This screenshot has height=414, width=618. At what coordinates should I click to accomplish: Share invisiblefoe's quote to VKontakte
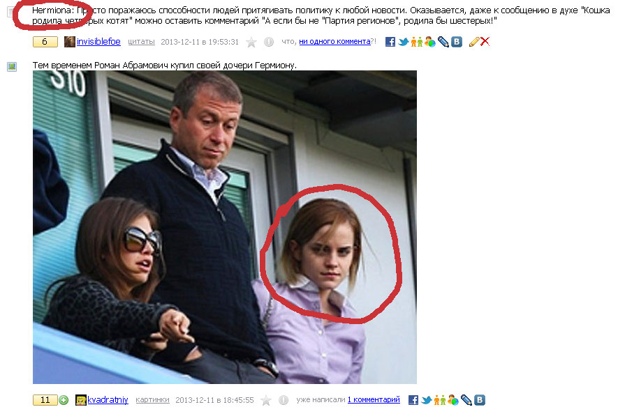pyautogui.click(x=457, y=42)
